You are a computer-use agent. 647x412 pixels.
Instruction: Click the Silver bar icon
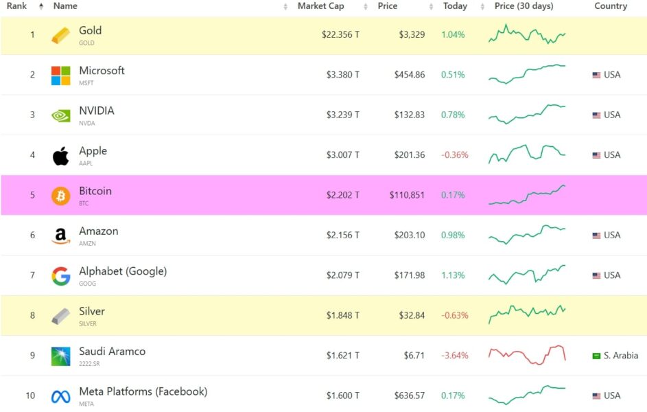coord(60,317)
